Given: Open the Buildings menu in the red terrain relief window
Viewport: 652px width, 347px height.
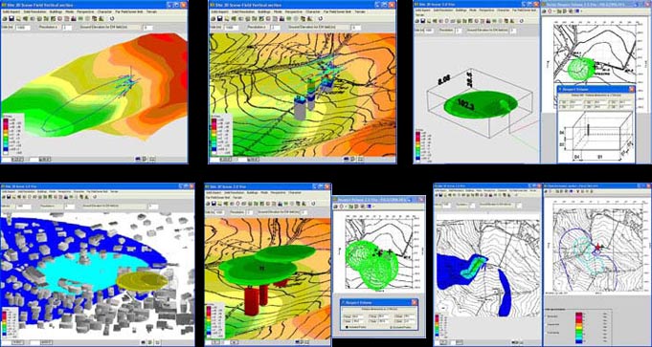Looking at the screenshot, I should [56, 11].
